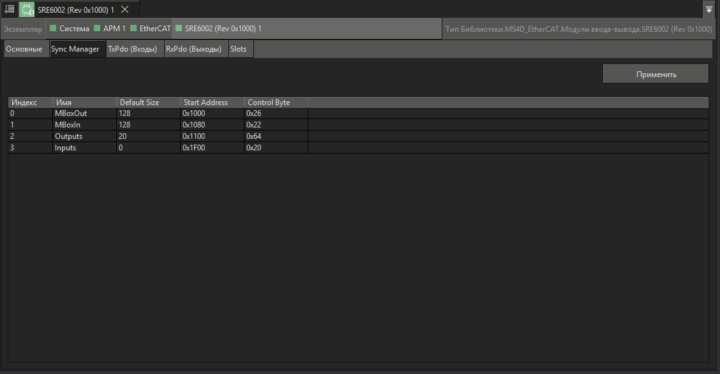Select Start Address 0x1000
Viewport: 720px width, 374px height.
click(212, 113)
